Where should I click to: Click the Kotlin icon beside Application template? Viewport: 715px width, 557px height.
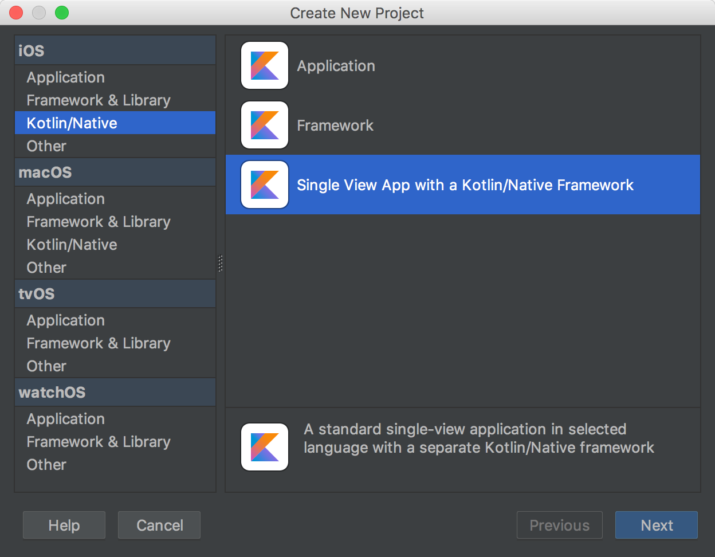coord(265,65)
